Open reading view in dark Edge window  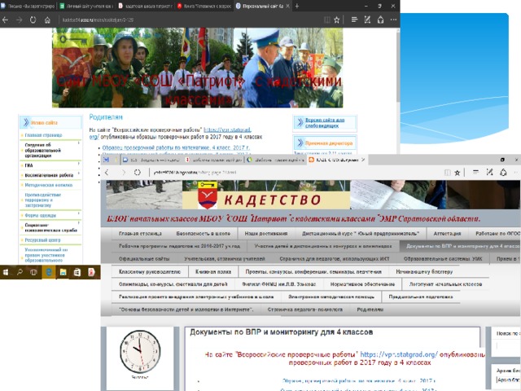327,20
